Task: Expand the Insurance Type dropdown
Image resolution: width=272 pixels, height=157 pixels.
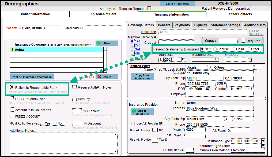Action: tap(263, 141)
